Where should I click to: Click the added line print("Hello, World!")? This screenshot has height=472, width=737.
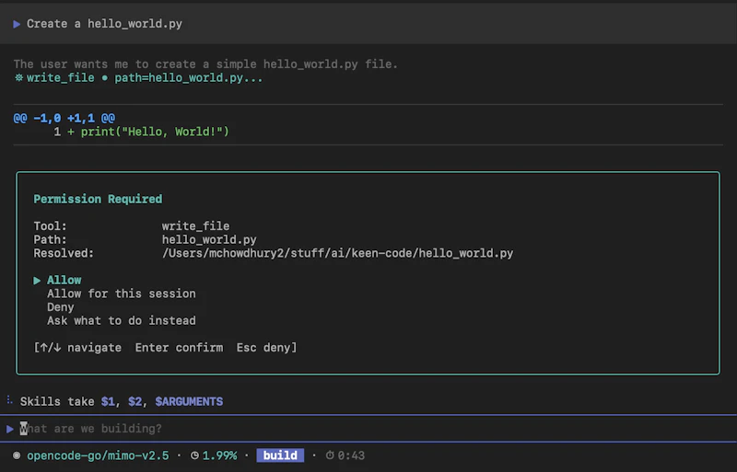(x=155, y=132)
